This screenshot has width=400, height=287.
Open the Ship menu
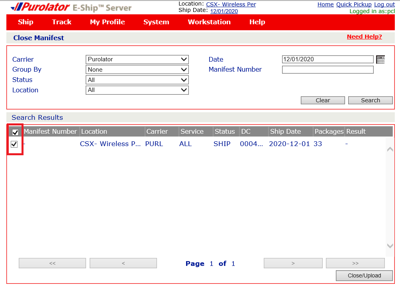click(25, 22)
